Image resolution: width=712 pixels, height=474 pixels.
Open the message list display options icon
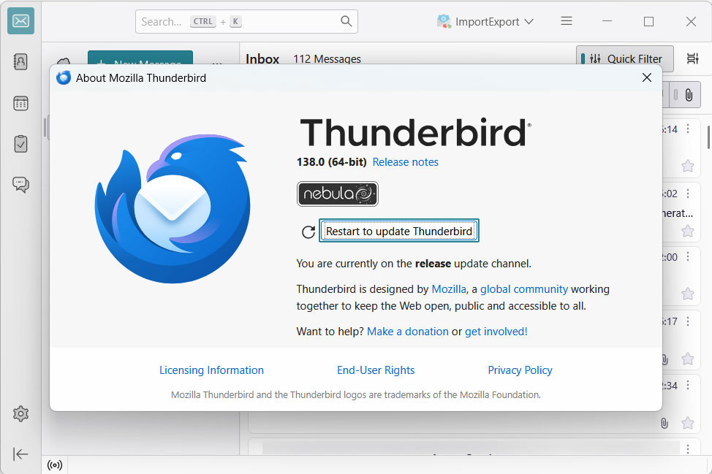[x=692, y=58]
